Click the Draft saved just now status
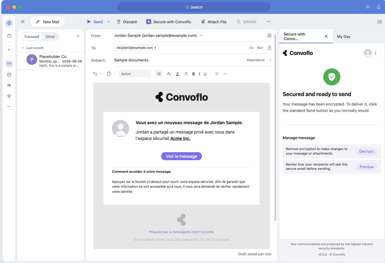 pos(255,254)
